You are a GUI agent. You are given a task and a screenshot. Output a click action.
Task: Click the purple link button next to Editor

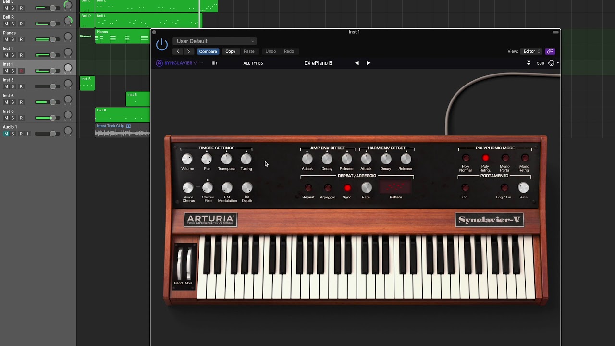click(550, 51)
